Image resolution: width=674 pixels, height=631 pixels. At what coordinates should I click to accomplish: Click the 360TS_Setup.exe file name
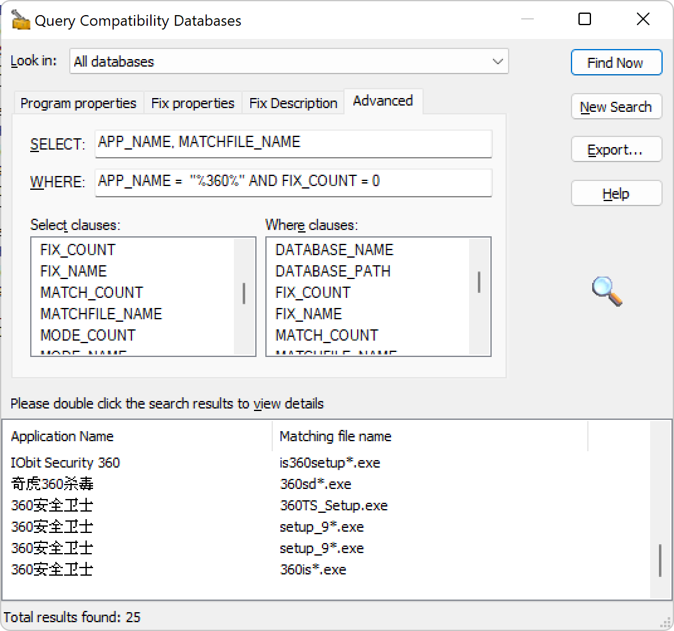(334, 505)
